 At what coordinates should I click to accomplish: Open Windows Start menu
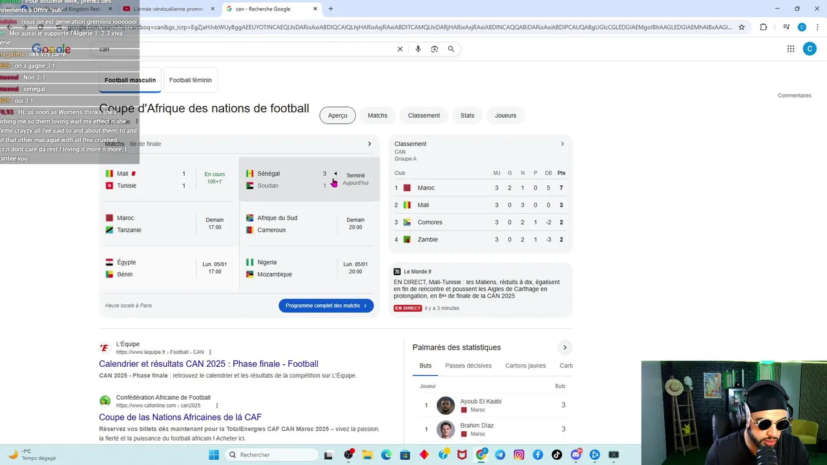[x=214, y=455]
